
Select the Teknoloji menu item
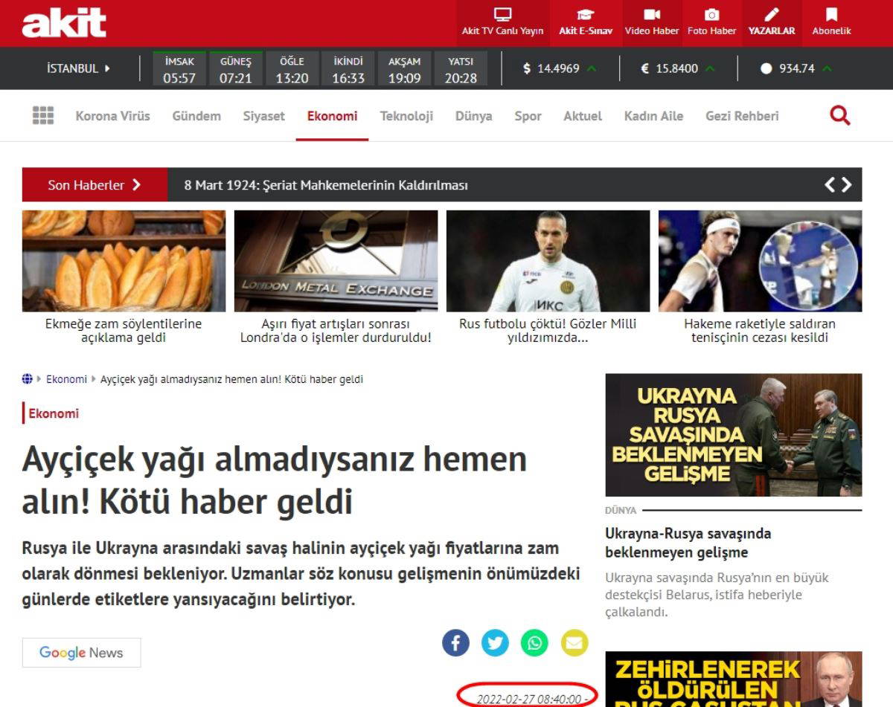click(x=406, y=116)
